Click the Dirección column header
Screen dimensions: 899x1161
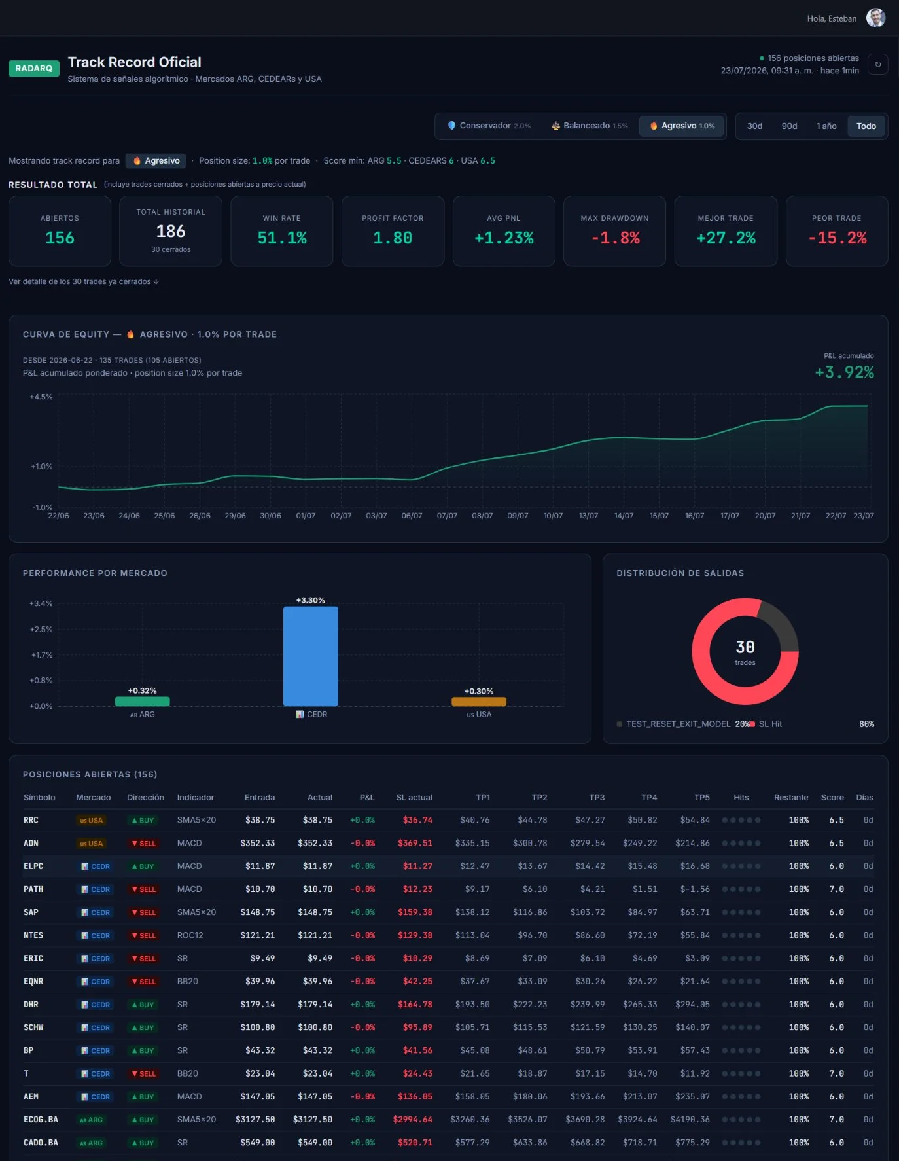[x=145, y=797]
